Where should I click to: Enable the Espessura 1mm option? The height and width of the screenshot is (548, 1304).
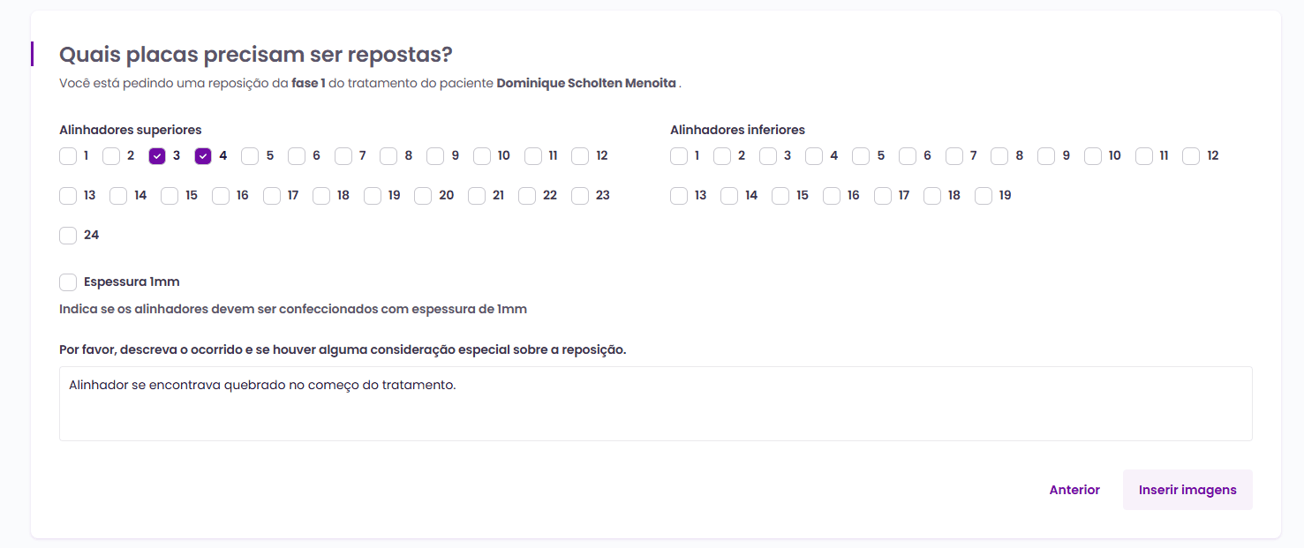(x=68, y=282)
